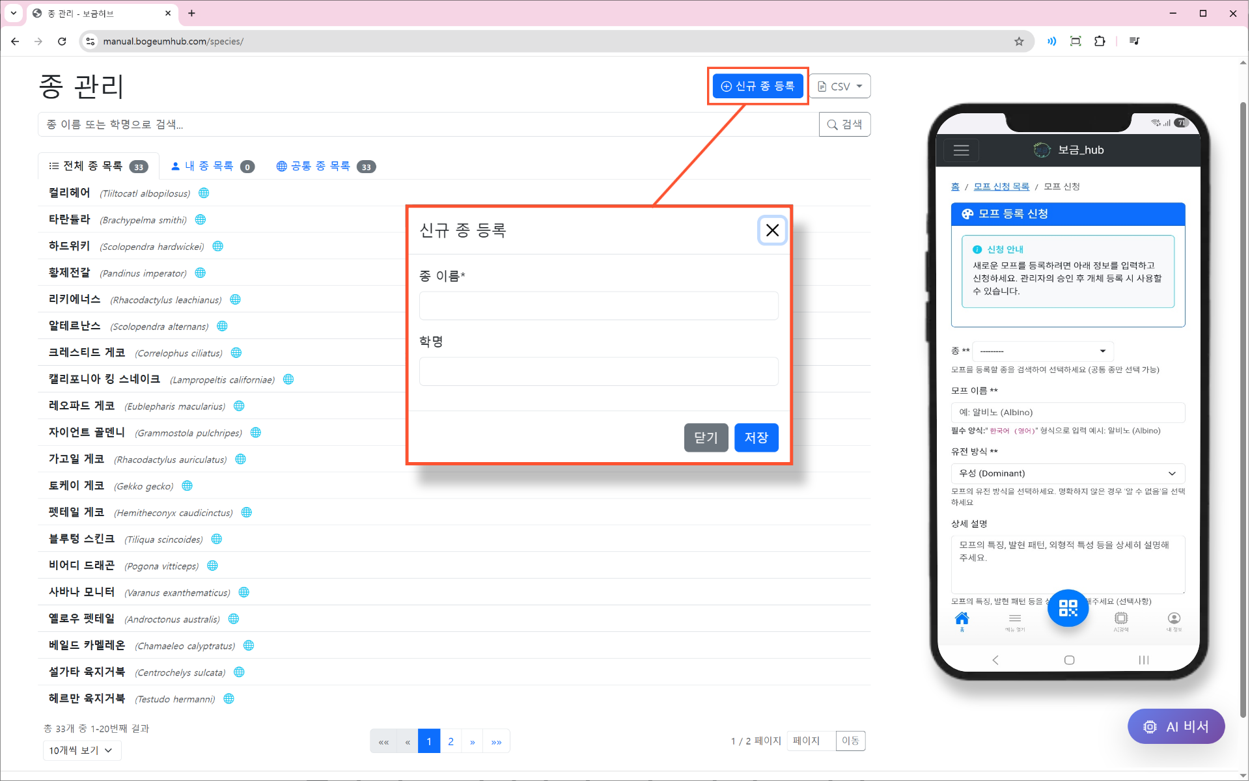Click the 저장 button in the dialog
Screen dimensions: 1250x781
[x=756, y=438]
